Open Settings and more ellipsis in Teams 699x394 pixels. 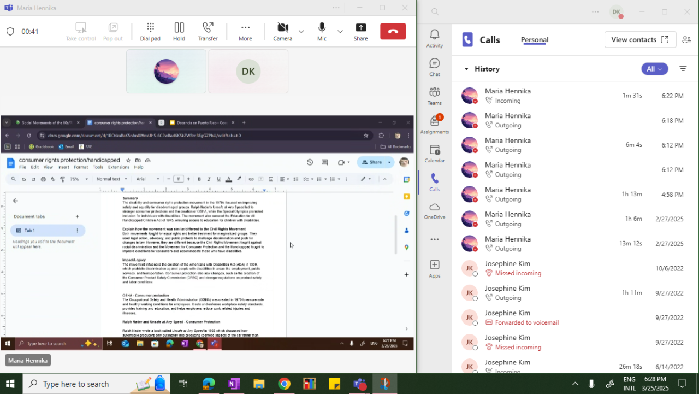(595, 11)
